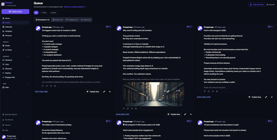Click score badge on AI writing tools post
The width and height of the screenshot is (277, 140).
coord(189,27)
